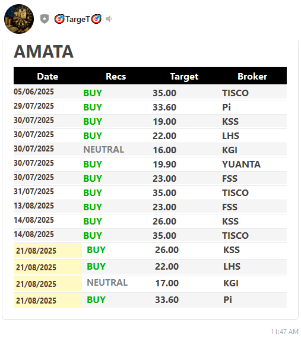This screenshot has height=338, width=301.
Task: Click the YUANTA broker name
Action: (x=241, y=165)
